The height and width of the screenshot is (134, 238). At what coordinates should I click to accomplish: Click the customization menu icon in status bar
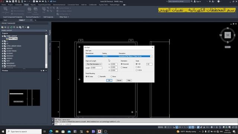(x=236, y=127)
